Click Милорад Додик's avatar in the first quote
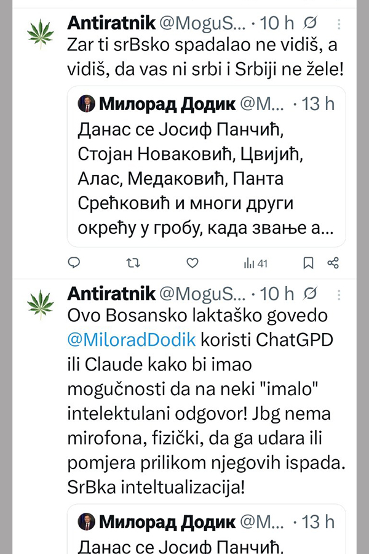 87,104
